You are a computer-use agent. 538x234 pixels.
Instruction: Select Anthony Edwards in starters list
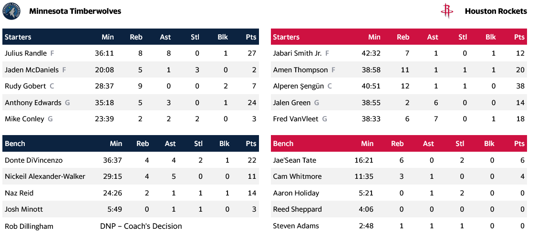[33, 103]
